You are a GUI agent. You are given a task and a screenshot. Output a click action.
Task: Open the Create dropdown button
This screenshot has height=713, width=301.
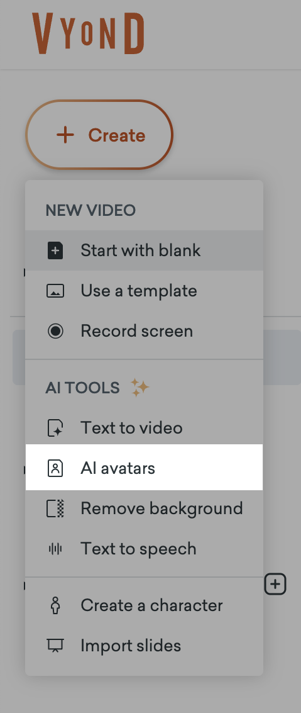click(99, 135)
